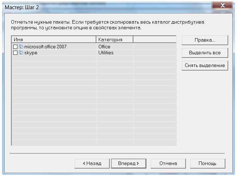Tick the microsoft office 2007 checkbox
This screenshot has height=177, width=237.
click(x=15, y=47)
